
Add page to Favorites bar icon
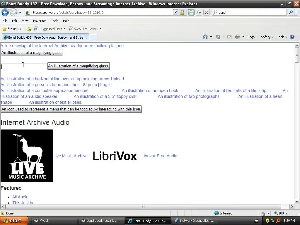click(x=29, y=29)
